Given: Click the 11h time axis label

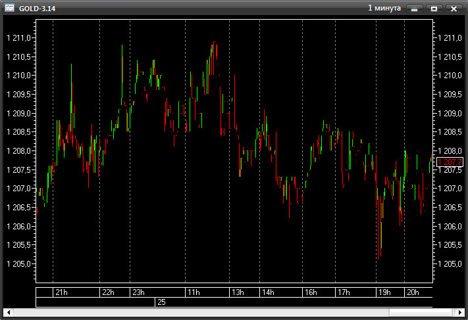Looking at the screenshot, I should [194, 292].
